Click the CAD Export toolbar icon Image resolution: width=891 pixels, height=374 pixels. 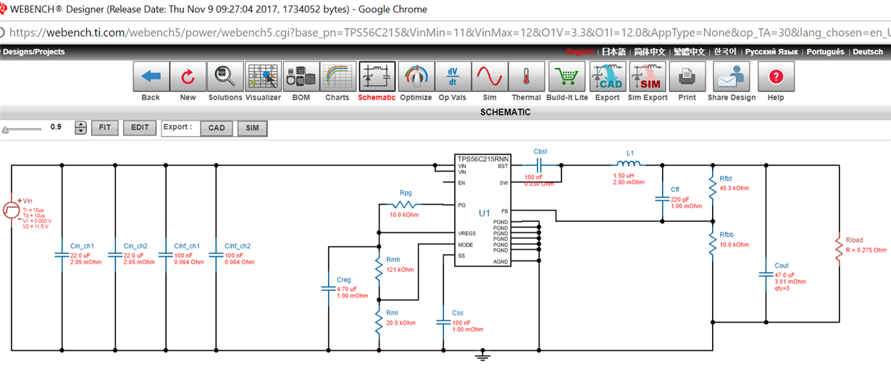(607, 77)
